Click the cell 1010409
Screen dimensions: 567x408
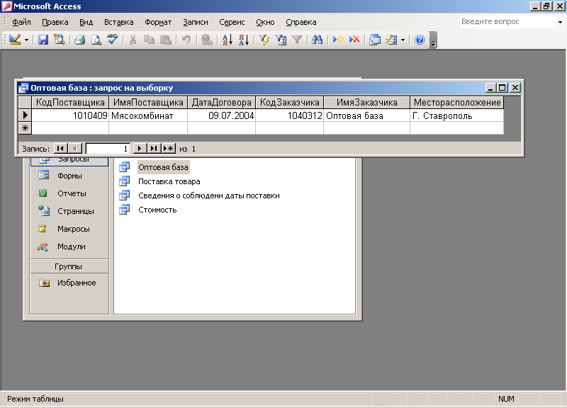70,115
